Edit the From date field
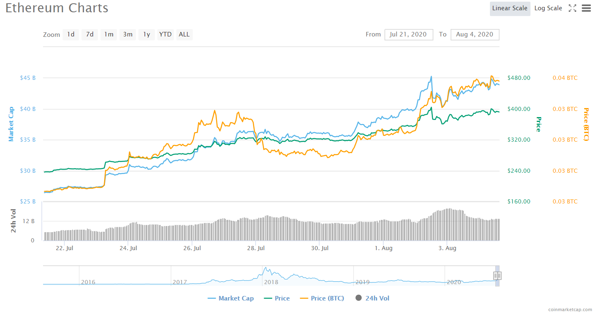The image size is (599, 314). point(409,34)
